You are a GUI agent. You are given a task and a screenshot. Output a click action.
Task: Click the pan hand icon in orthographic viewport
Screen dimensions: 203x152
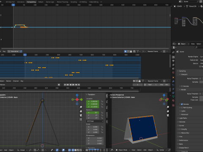(x=81, y=111)
